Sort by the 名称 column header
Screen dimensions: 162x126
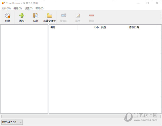(63, 27)
